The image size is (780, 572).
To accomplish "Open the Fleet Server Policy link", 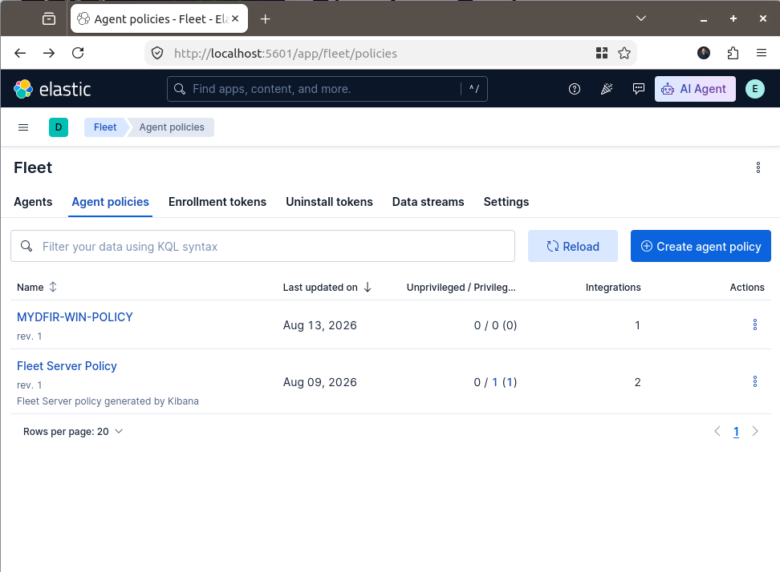I will click(x=67, y=366).
